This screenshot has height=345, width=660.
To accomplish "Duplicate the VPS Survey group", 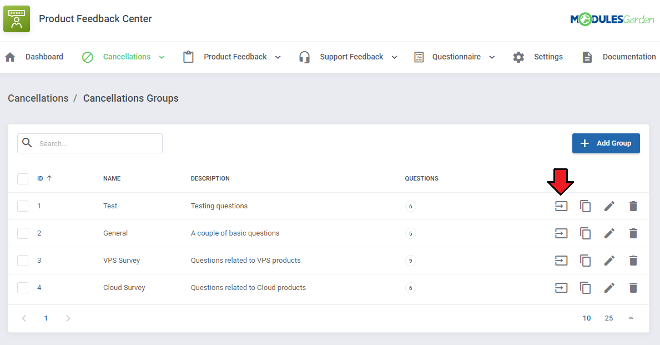I will click(x=585, y=261).
